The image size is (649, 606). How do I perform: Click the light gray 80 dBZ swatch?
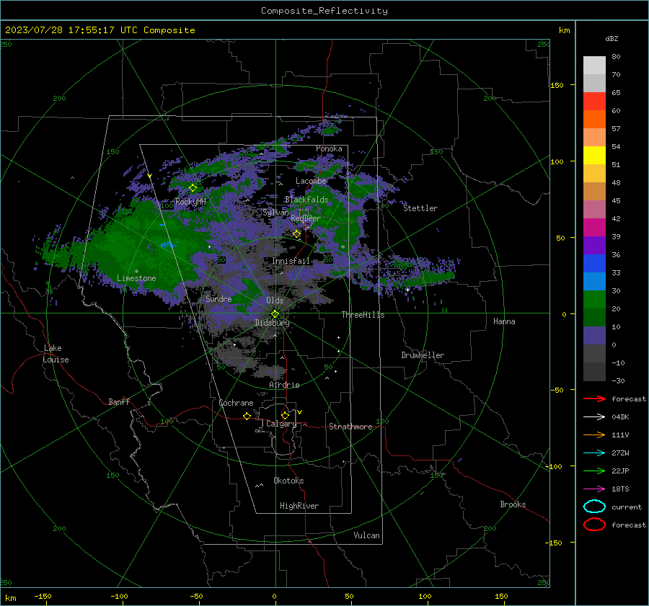click(x=594, y=66)
